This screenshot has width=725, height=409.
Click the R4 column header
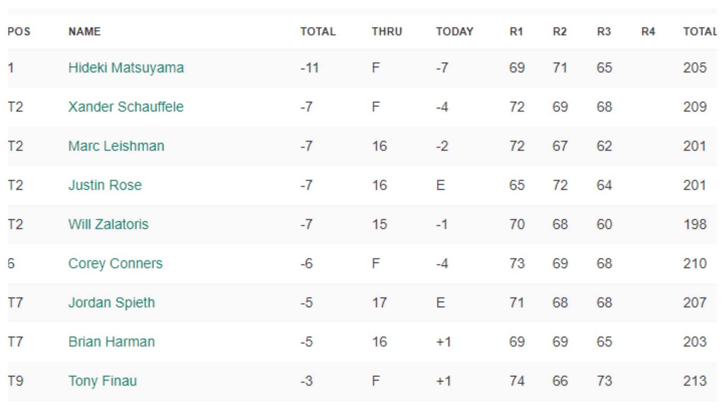coord(648,31)
